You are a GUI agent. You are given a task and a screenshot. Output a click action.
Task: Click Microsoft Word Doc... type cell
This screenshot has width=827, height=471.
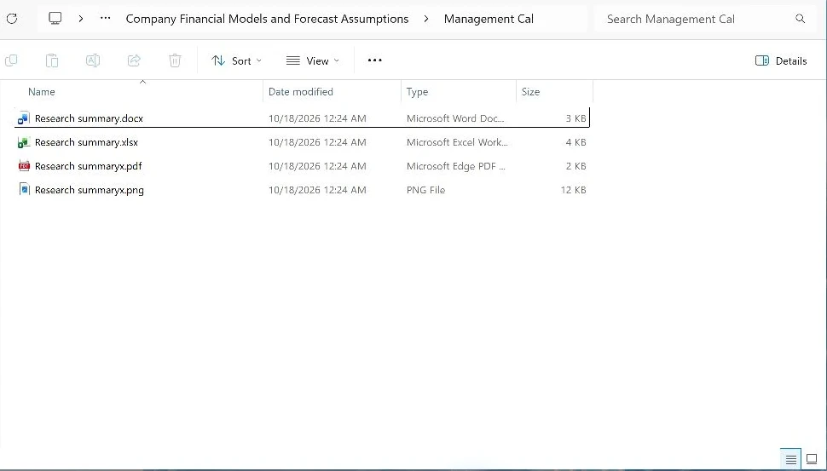coord(455,118)
